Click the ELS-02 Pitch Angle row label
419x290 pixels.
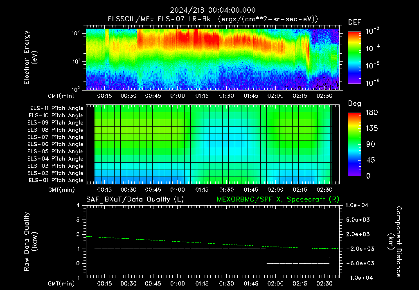coord(56,173)
